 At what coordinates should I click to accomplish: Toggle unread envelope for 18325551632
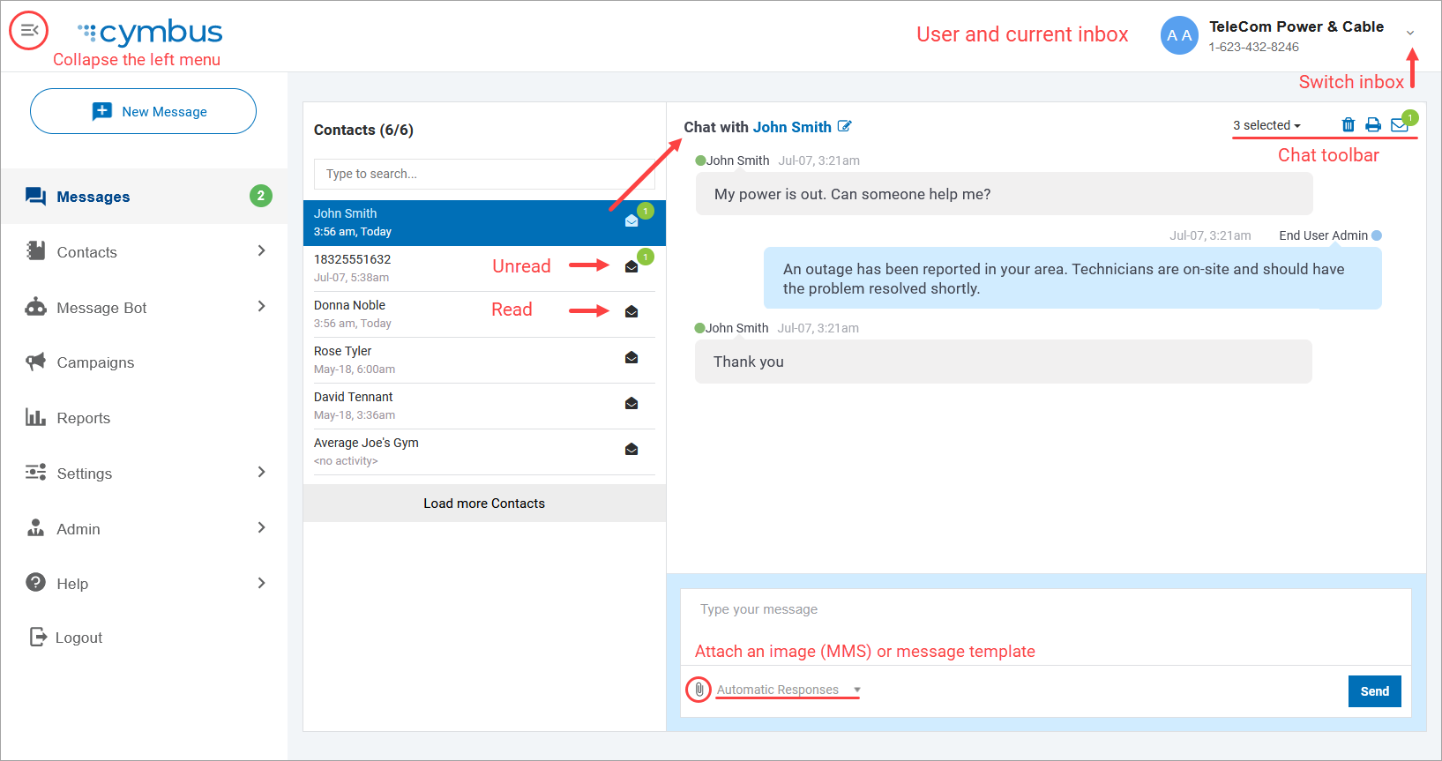click(x=631, y=266)
